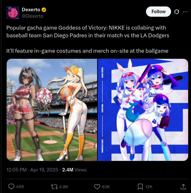
Task: Click the Follow button
Action: tap(159, 12)
